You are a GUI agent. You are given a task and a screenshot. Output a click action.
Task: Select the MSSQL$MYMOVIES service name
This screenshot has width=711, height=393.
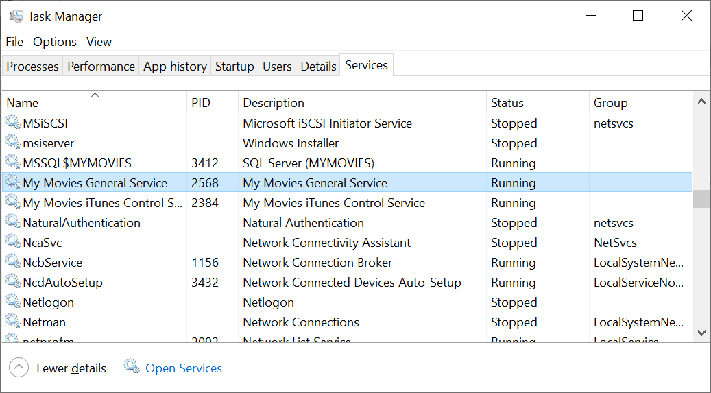77,163
